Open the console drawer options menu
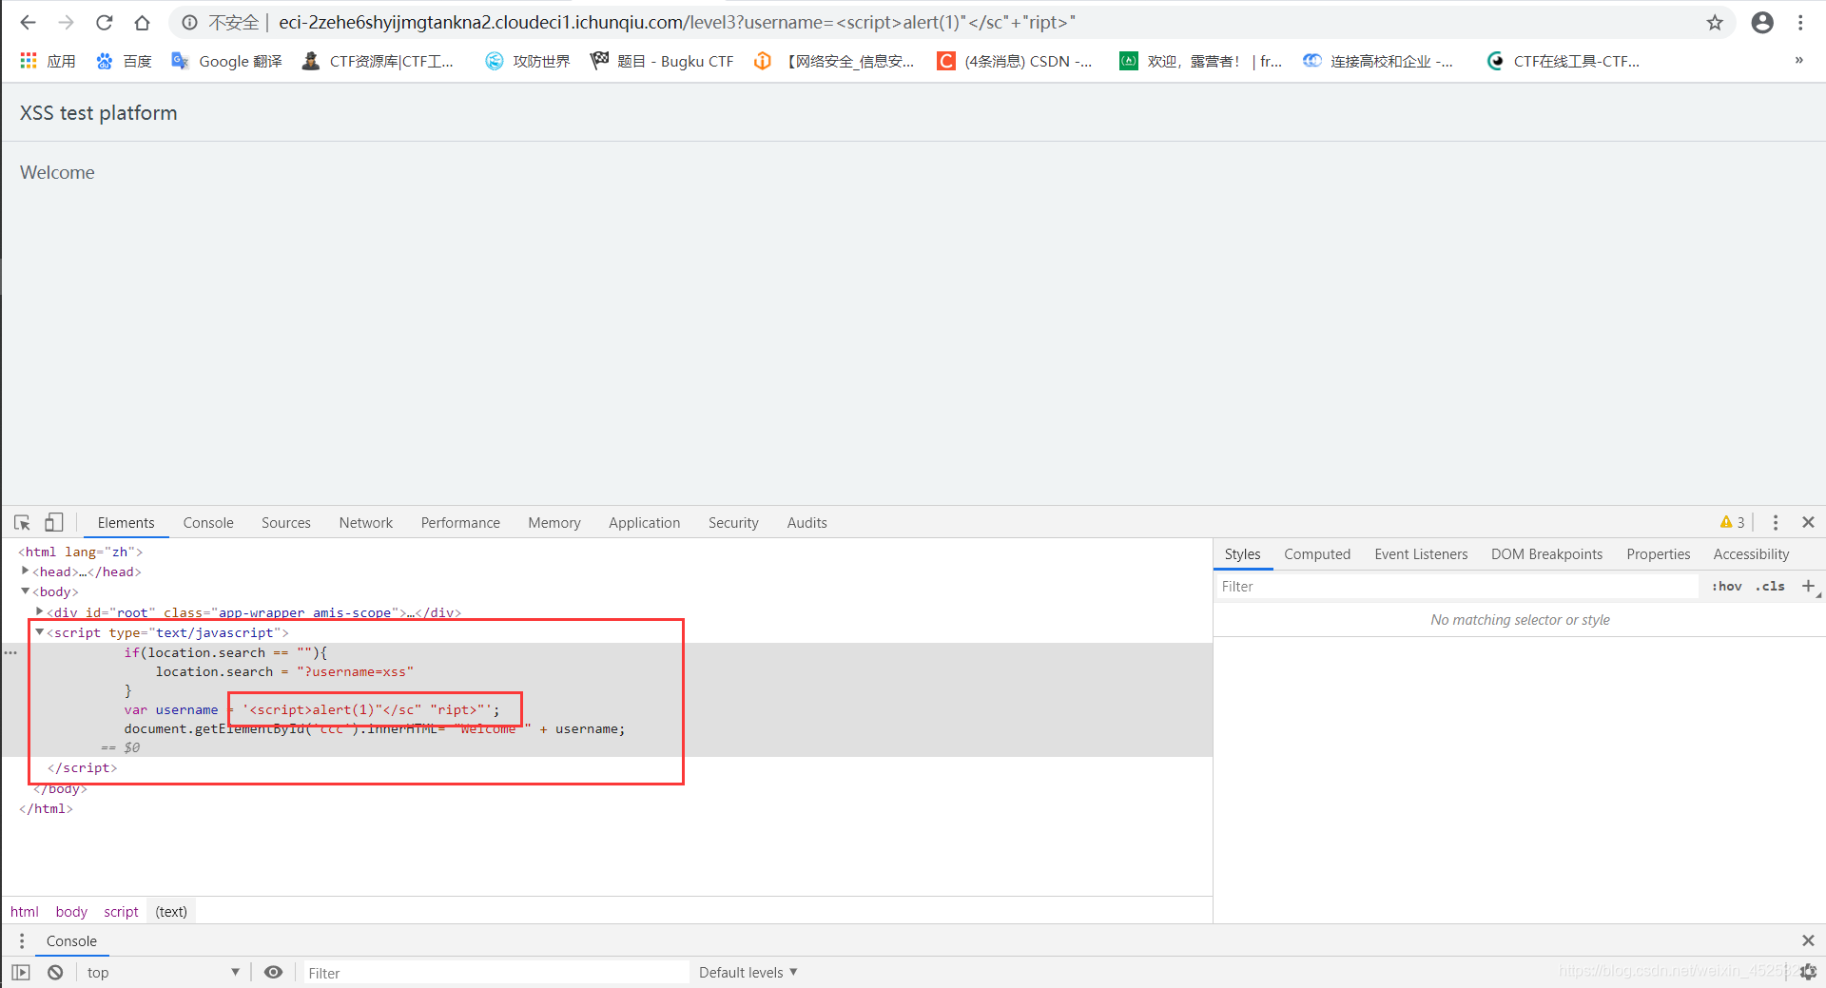The width and height of the screenshot is (1826, 988). (x=22, y=940)
